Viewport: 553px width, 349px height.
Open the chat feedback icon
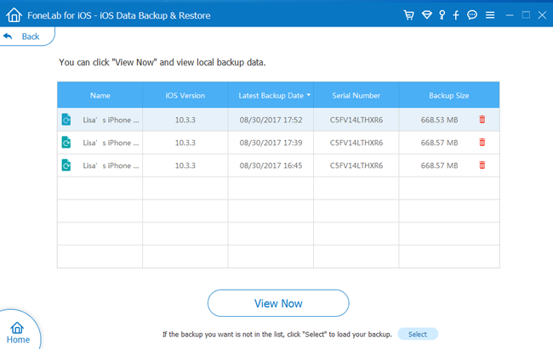472,14
